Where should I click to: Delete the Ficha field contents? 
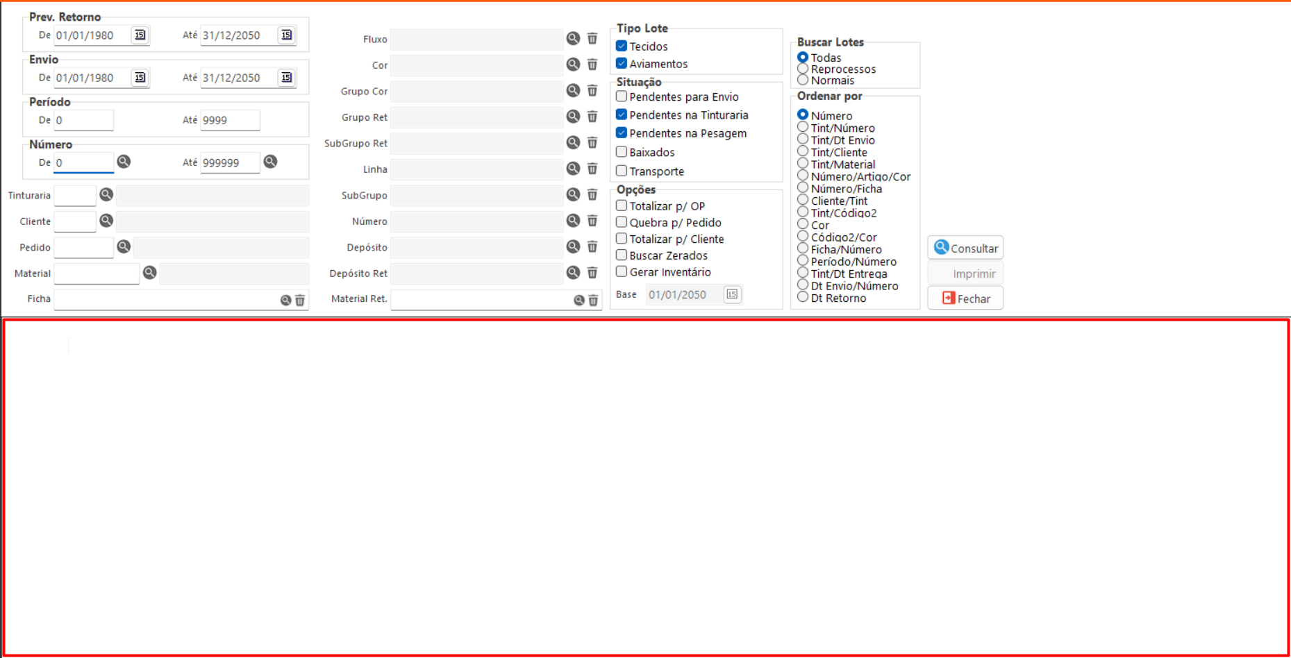point(300,300)
